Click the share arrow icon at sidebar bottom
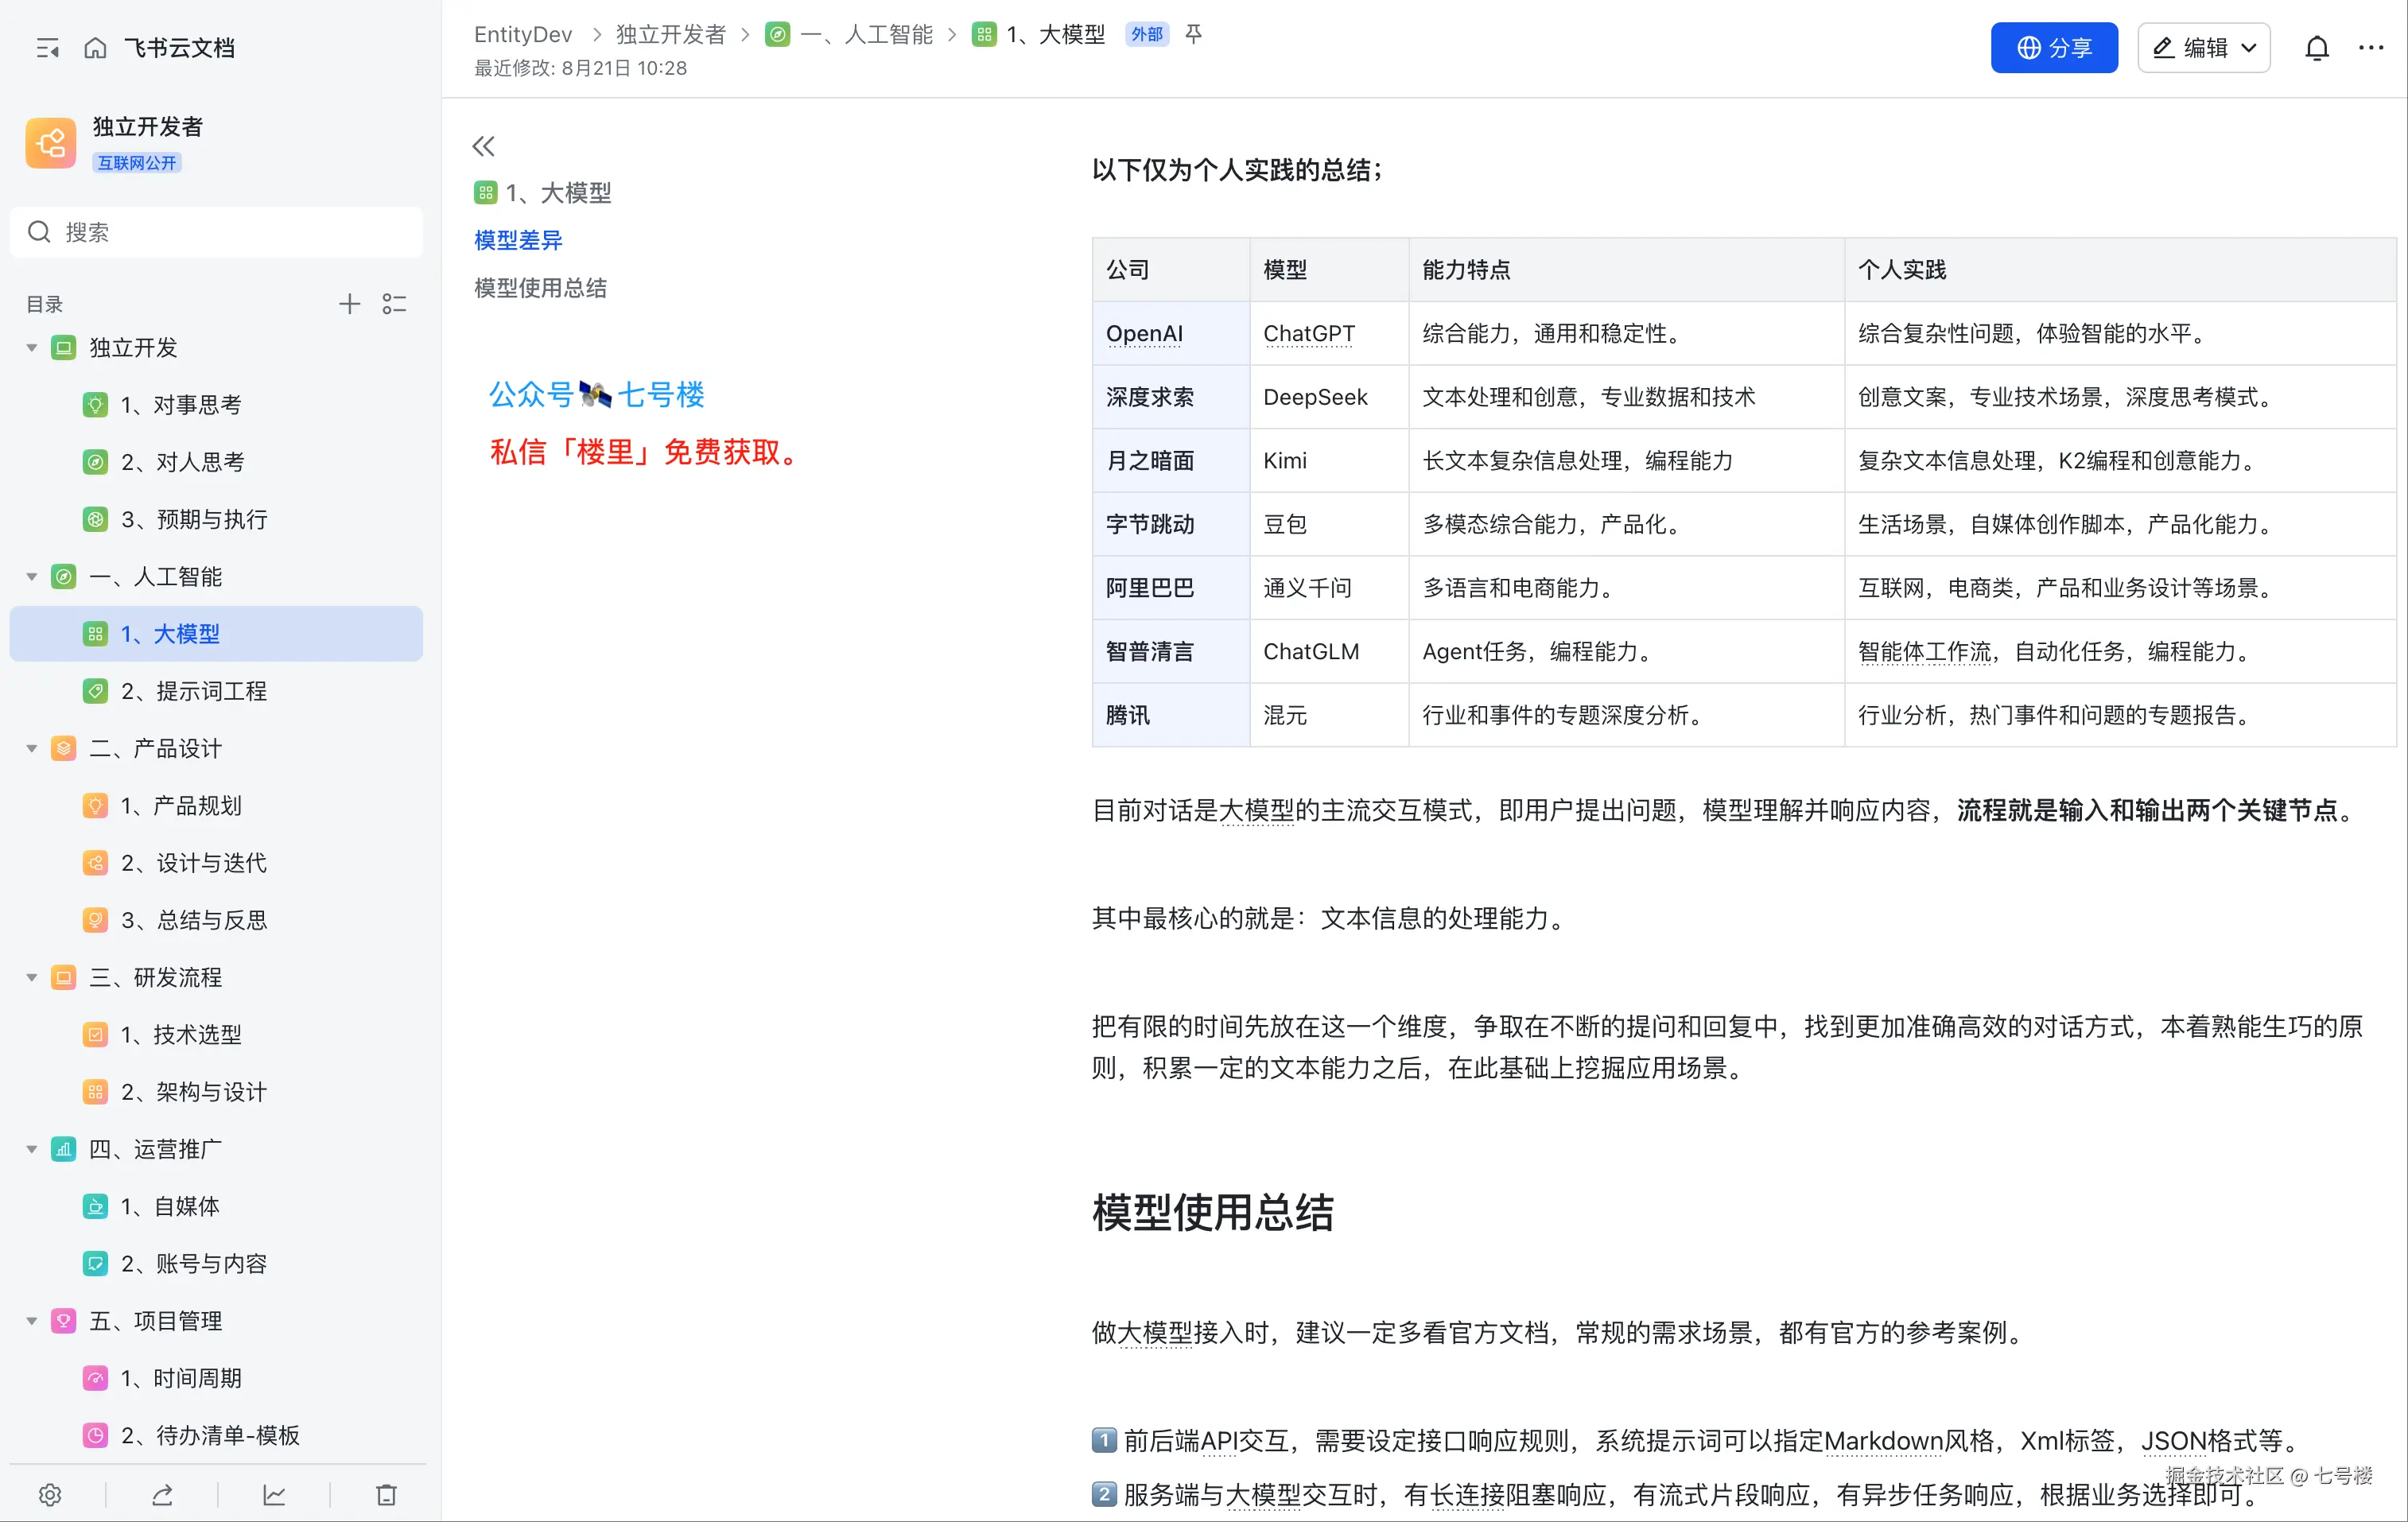This screenshot has width=2408, height=1522. coord(163,1495)
